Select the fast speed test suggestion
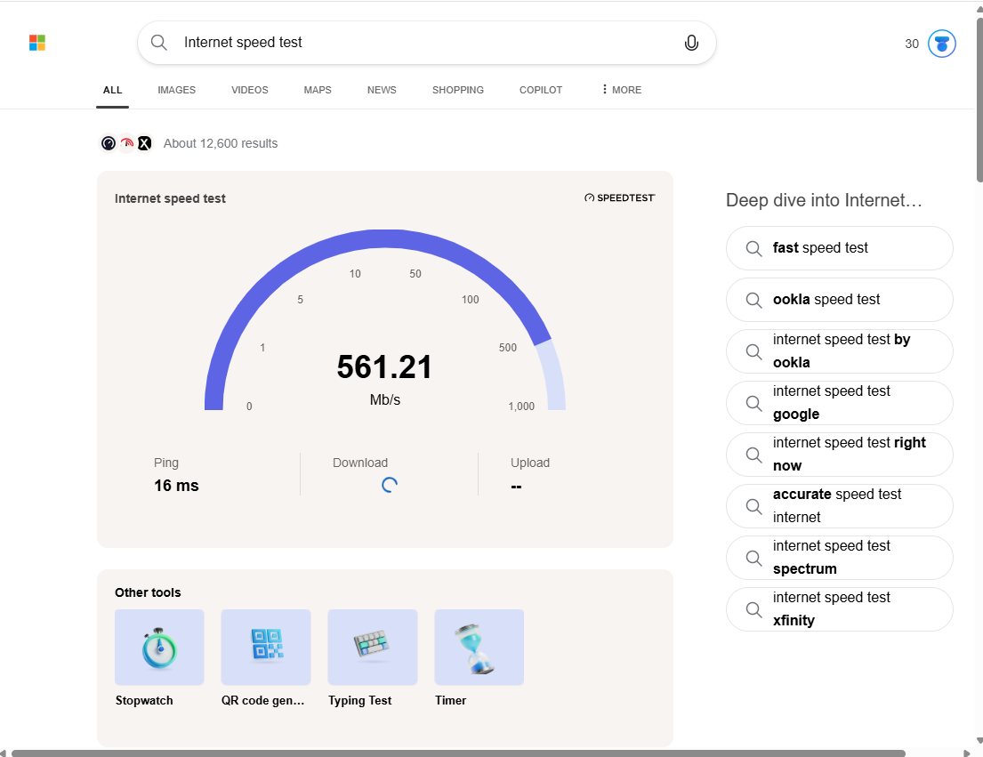 click(840, 248)
